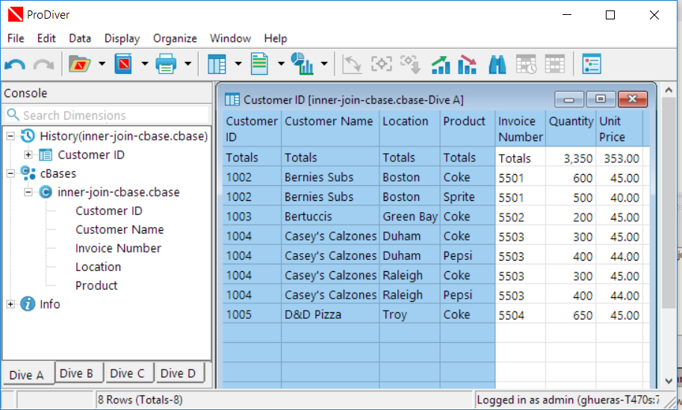
Task: Collapse the cBases tree node
Action: (11, 173)
